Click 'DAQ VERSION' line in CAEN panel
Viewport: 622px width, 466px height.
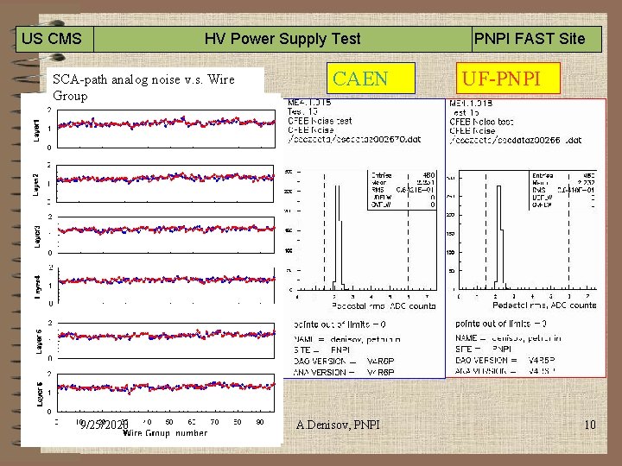point(344,362)
